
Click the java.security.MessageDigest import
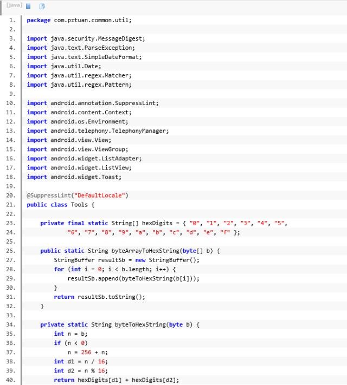pos(98,38)
